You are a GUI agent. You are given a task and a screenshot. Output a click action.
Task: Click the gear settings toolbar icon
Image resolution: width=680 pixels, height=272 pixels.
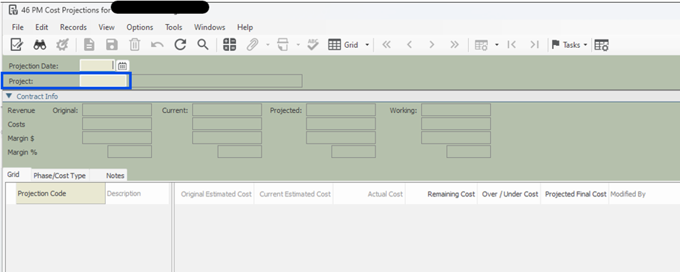click(63, 45)
